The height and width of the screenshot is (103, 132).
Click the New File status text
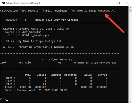click(x=24, y=63)
